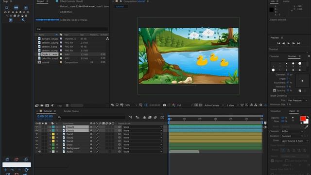Mute the Audio layer speaker icon
Screen dimensions: 311x175
click(x=39, y=152)
